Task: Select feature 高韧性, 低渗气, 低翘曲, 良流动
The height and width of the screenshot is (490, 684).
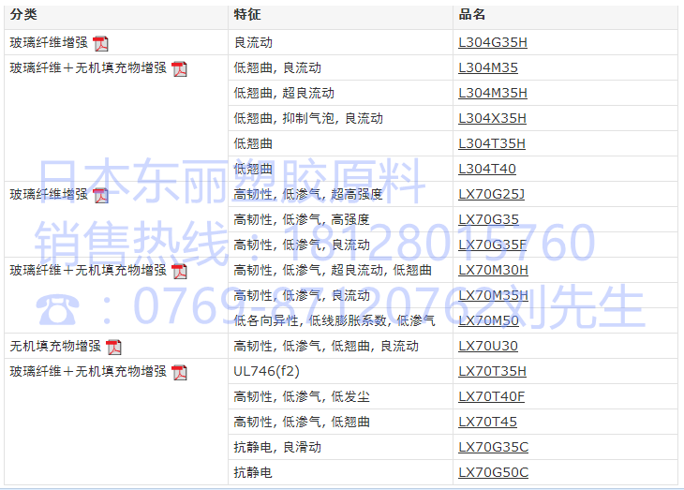Action: [x=326, y=346]
